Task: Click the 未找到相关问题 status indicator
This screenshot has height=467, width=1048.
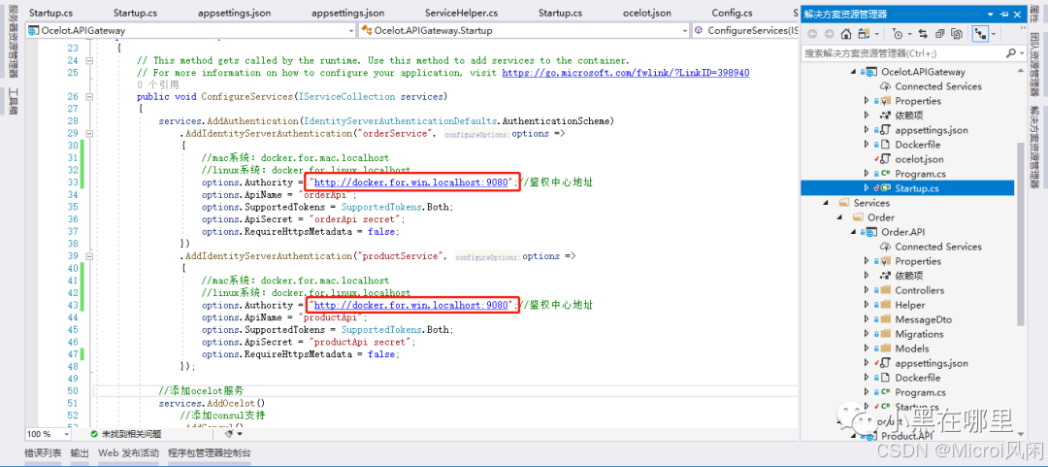Action: (125, 434)
